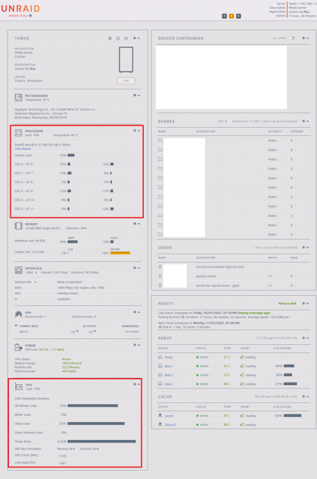Open Processor section settings gear
The width and height of the screenshot is (317, 479).
click(x=134, y=130)
